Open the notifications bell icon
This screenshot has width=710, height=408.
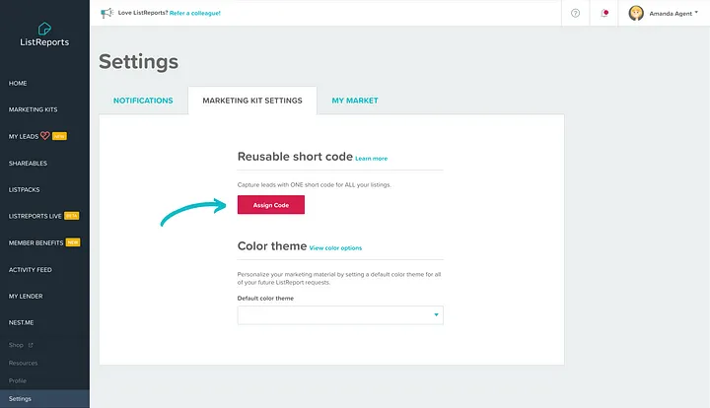604,13
